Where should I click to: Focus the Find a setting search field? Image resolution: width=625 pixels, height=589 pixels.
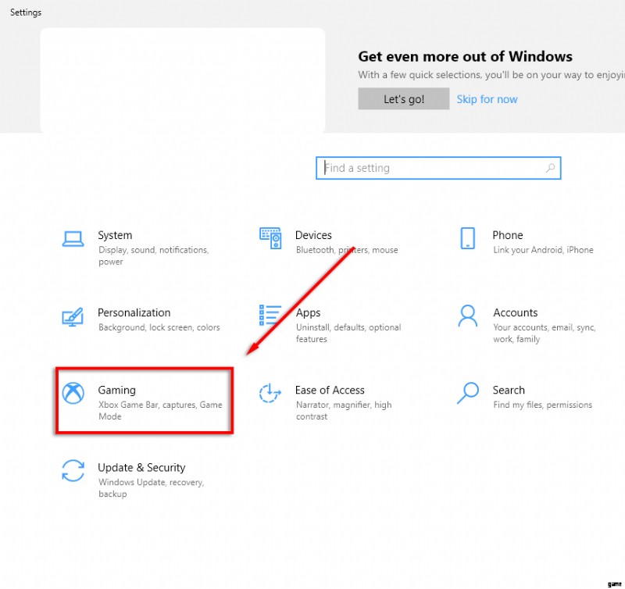438,168
